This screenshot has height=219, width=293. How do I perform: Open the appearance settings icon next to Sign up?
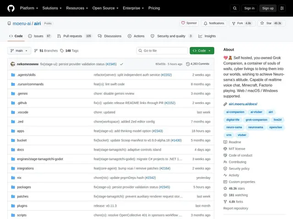coord(282,8)
